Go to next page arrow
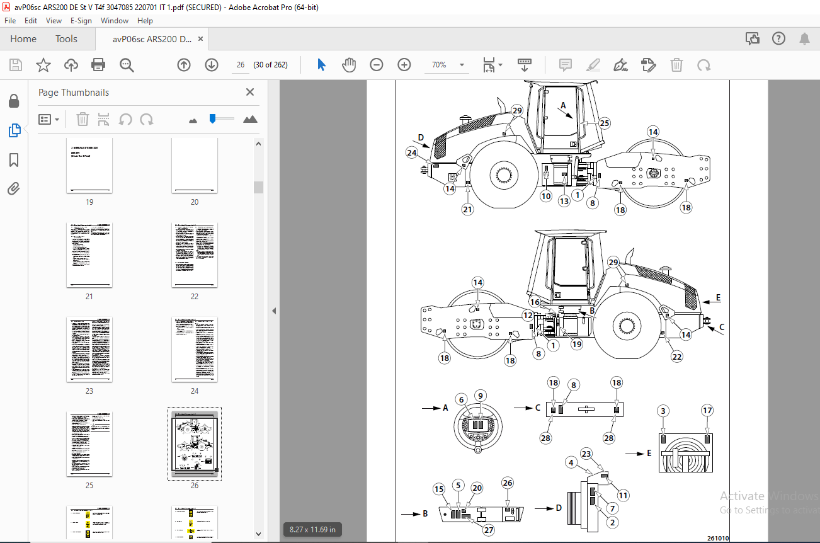Image resolution: width=820 pixels, height=543 pixels. 212,65
